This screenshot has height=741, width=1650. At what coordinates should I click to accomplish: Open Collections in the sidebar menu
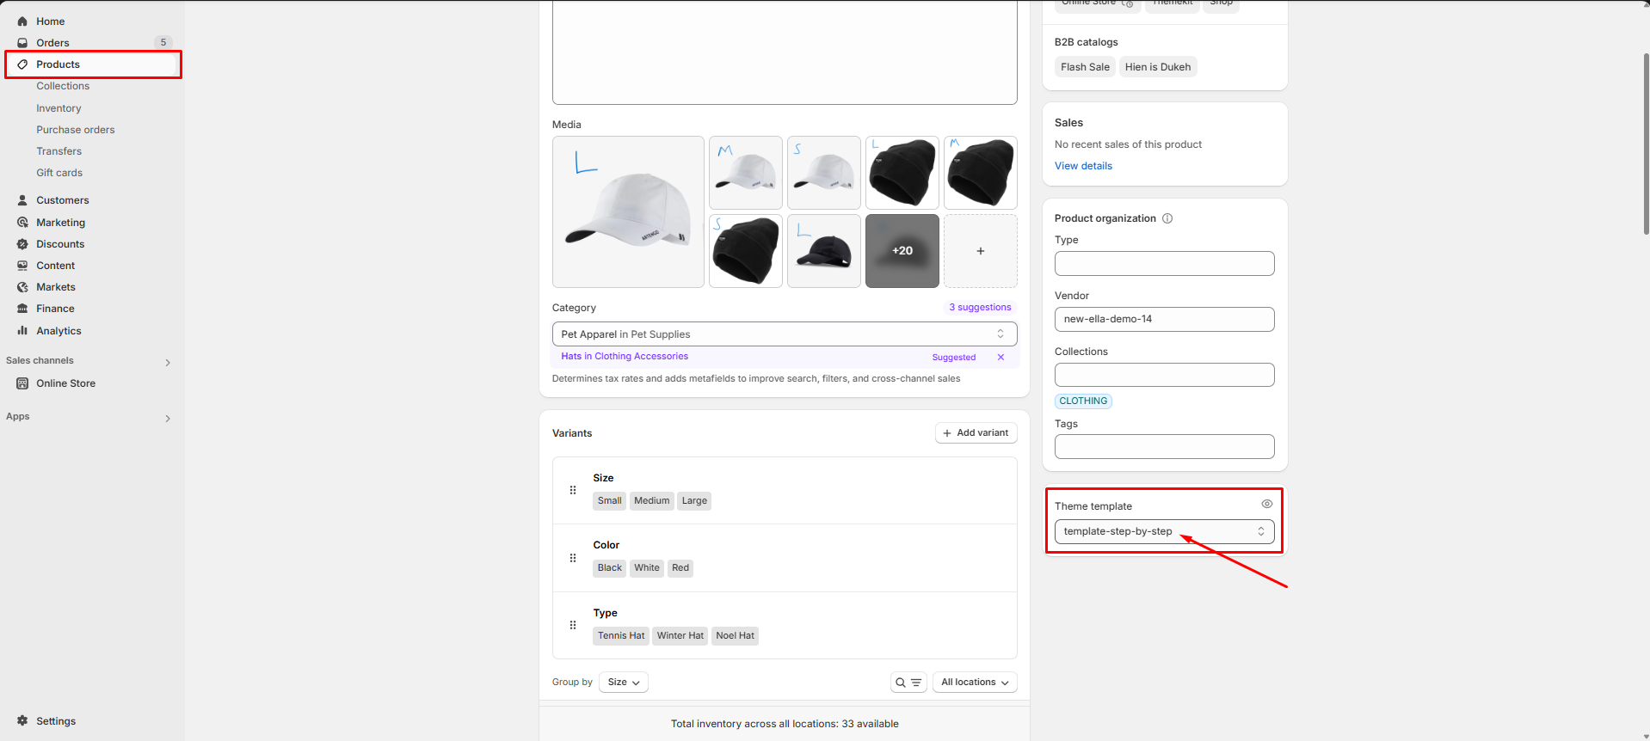tap(63, 86)
